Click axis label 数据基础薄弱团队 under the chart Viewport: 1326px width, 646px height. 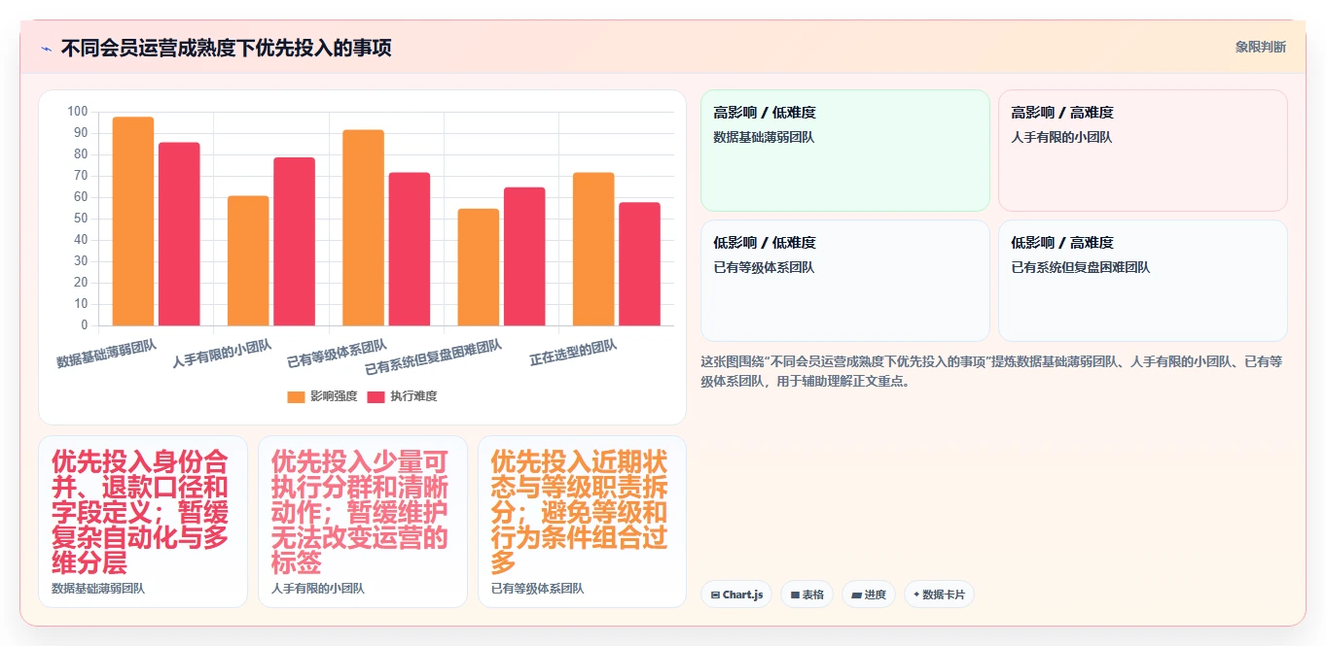coord(106,355)
